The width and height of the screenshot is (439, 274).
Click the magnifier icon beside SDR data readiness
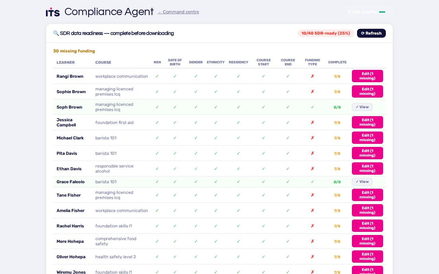(56, 33)
